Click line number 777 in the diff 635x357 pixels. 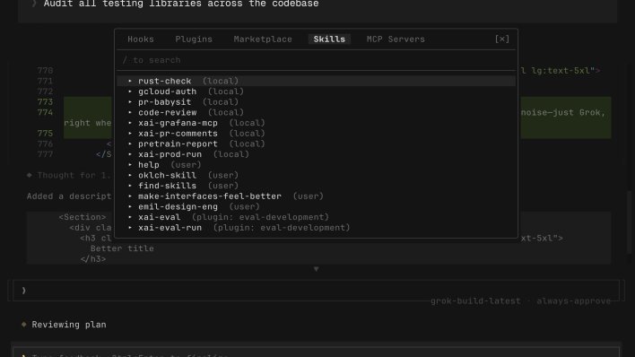pyautogui.click(x=45, y=154)
